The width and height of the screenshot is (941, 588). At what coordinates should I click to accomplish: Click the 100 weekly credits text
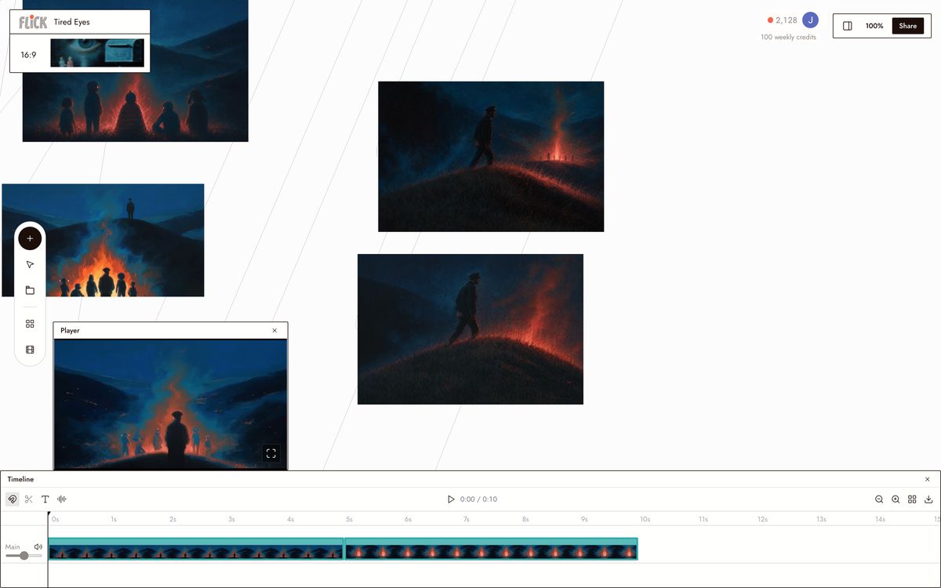coord(788,38)
